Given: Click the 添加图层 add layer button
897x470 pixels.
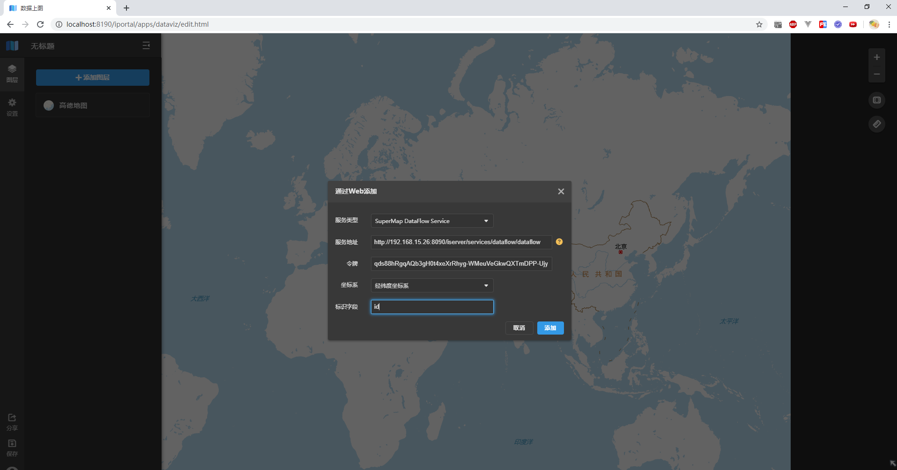Looking at the screenshot, I should [x=92, y=77].
